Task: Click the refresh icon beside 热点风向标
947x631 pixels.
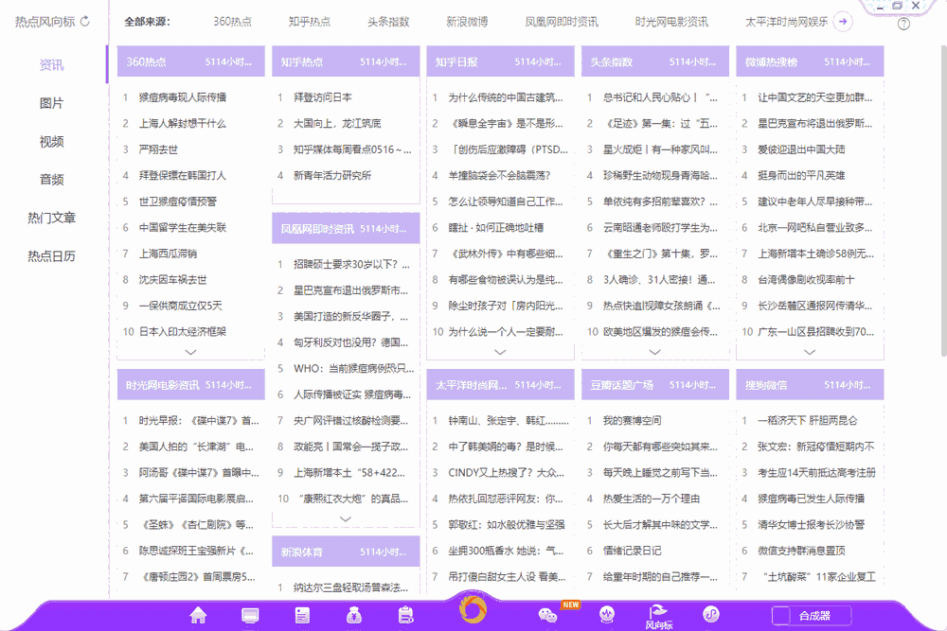Action: tap(85, 21)
